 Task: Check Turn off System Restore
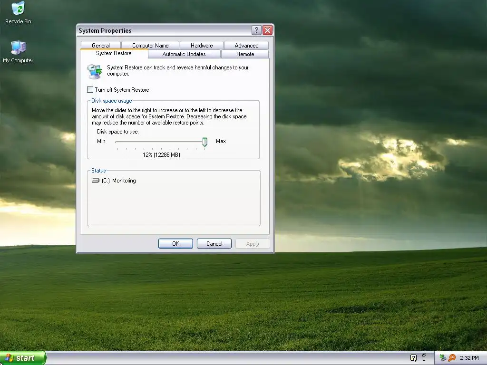click(90, 90)
